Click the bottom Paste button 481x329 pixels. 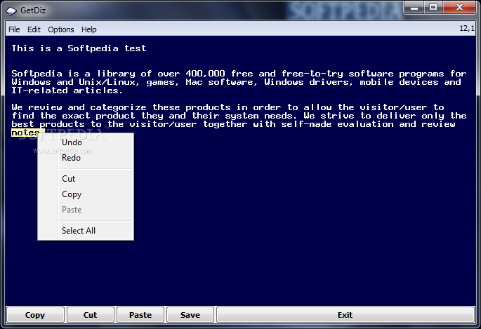[140, 315]
